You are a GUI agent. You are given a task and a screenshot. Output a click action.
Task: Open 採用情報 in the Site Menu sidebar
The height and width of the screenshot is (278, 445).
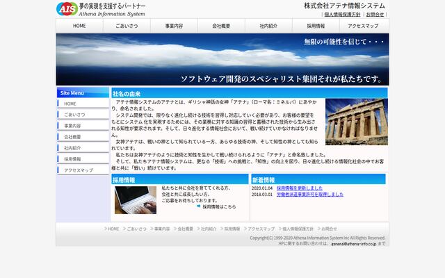[83, 159]
